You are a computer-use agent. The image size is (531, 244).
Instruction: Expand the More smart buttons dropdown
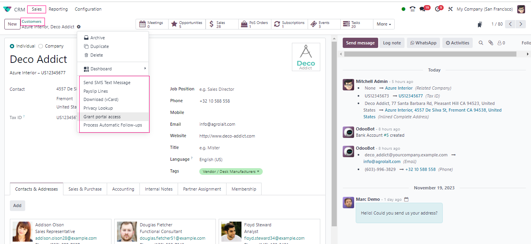pyautogui.click(x=384, y=24)
